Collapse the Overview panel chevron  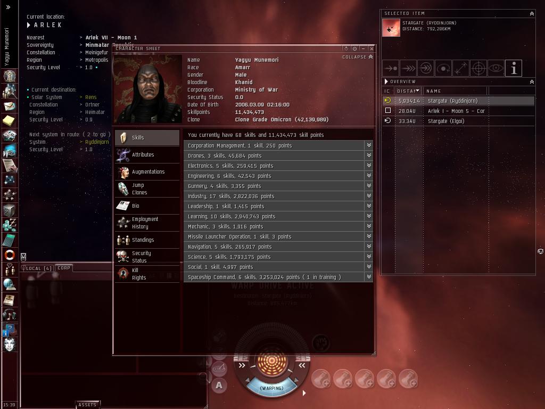pyautogui.click(x=532, y=81)
